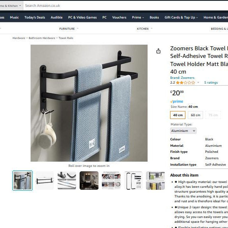View the dimensions diagram thumbnail
The image size is (228, 228).
tap(45, 181)
